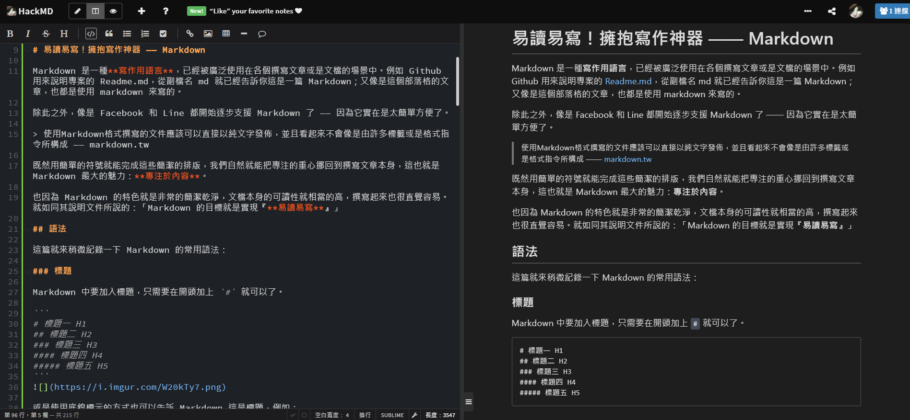Insert a bulleted list
The height and width of the screenshot is (420, 910).
(x=127, y=34)
